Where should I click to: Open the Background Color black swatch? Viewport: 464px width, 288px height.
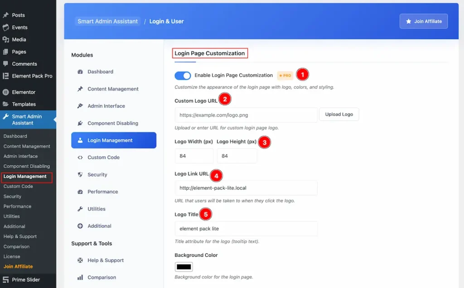point(184,267)
